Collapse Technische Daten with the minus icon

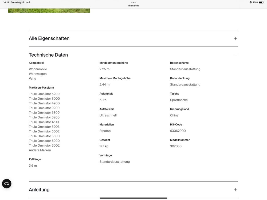(235, 55)
